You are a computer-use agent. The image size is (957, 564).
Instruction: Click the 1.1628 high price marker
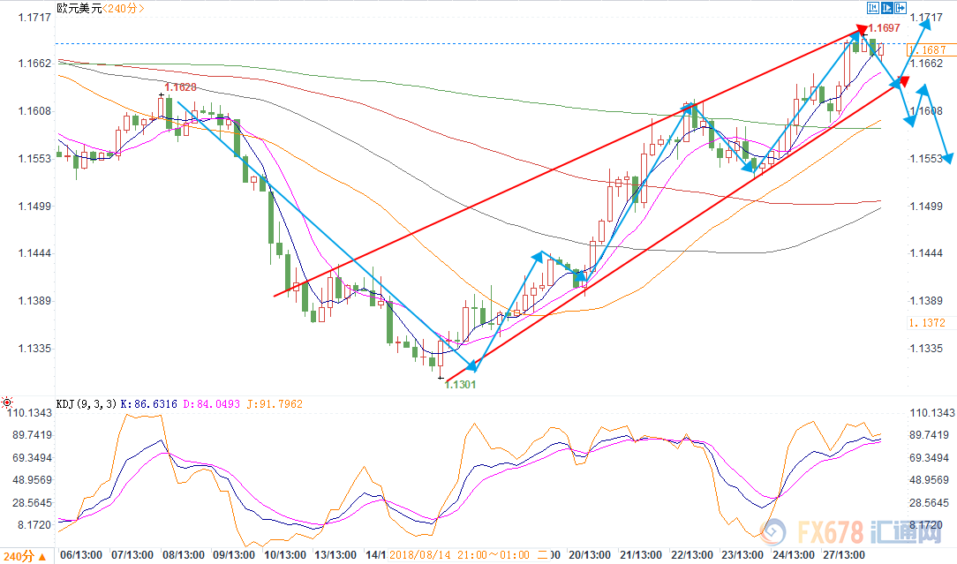point(180,87)
